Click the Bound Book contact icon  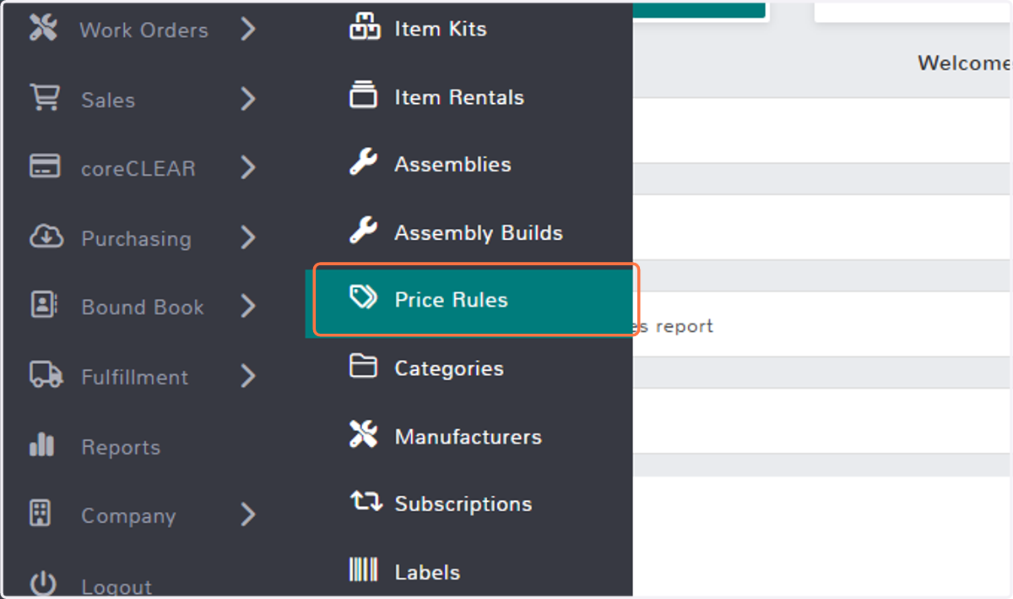[x=43, y=304]
